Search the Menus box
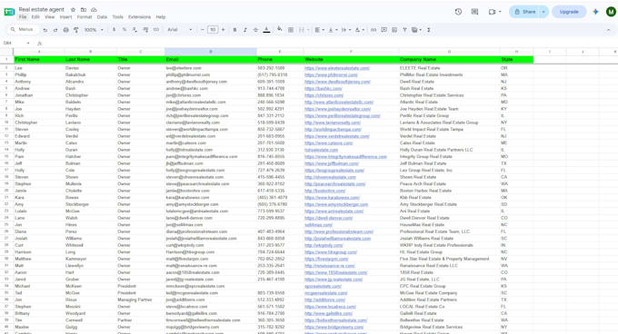This screenshot has width=618, height=334. [22, 30]
